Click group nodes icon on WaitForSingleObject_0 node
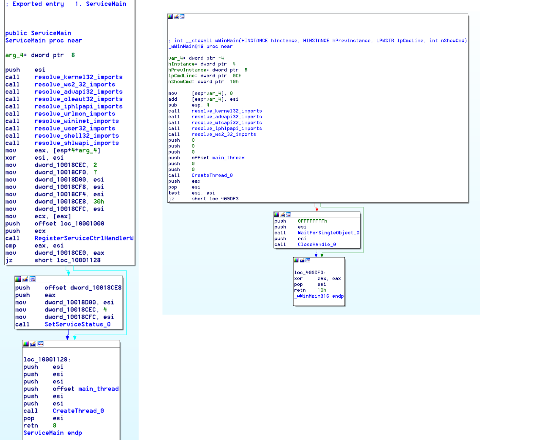Viewport: 543px width, 440px height. click(288, 214)
